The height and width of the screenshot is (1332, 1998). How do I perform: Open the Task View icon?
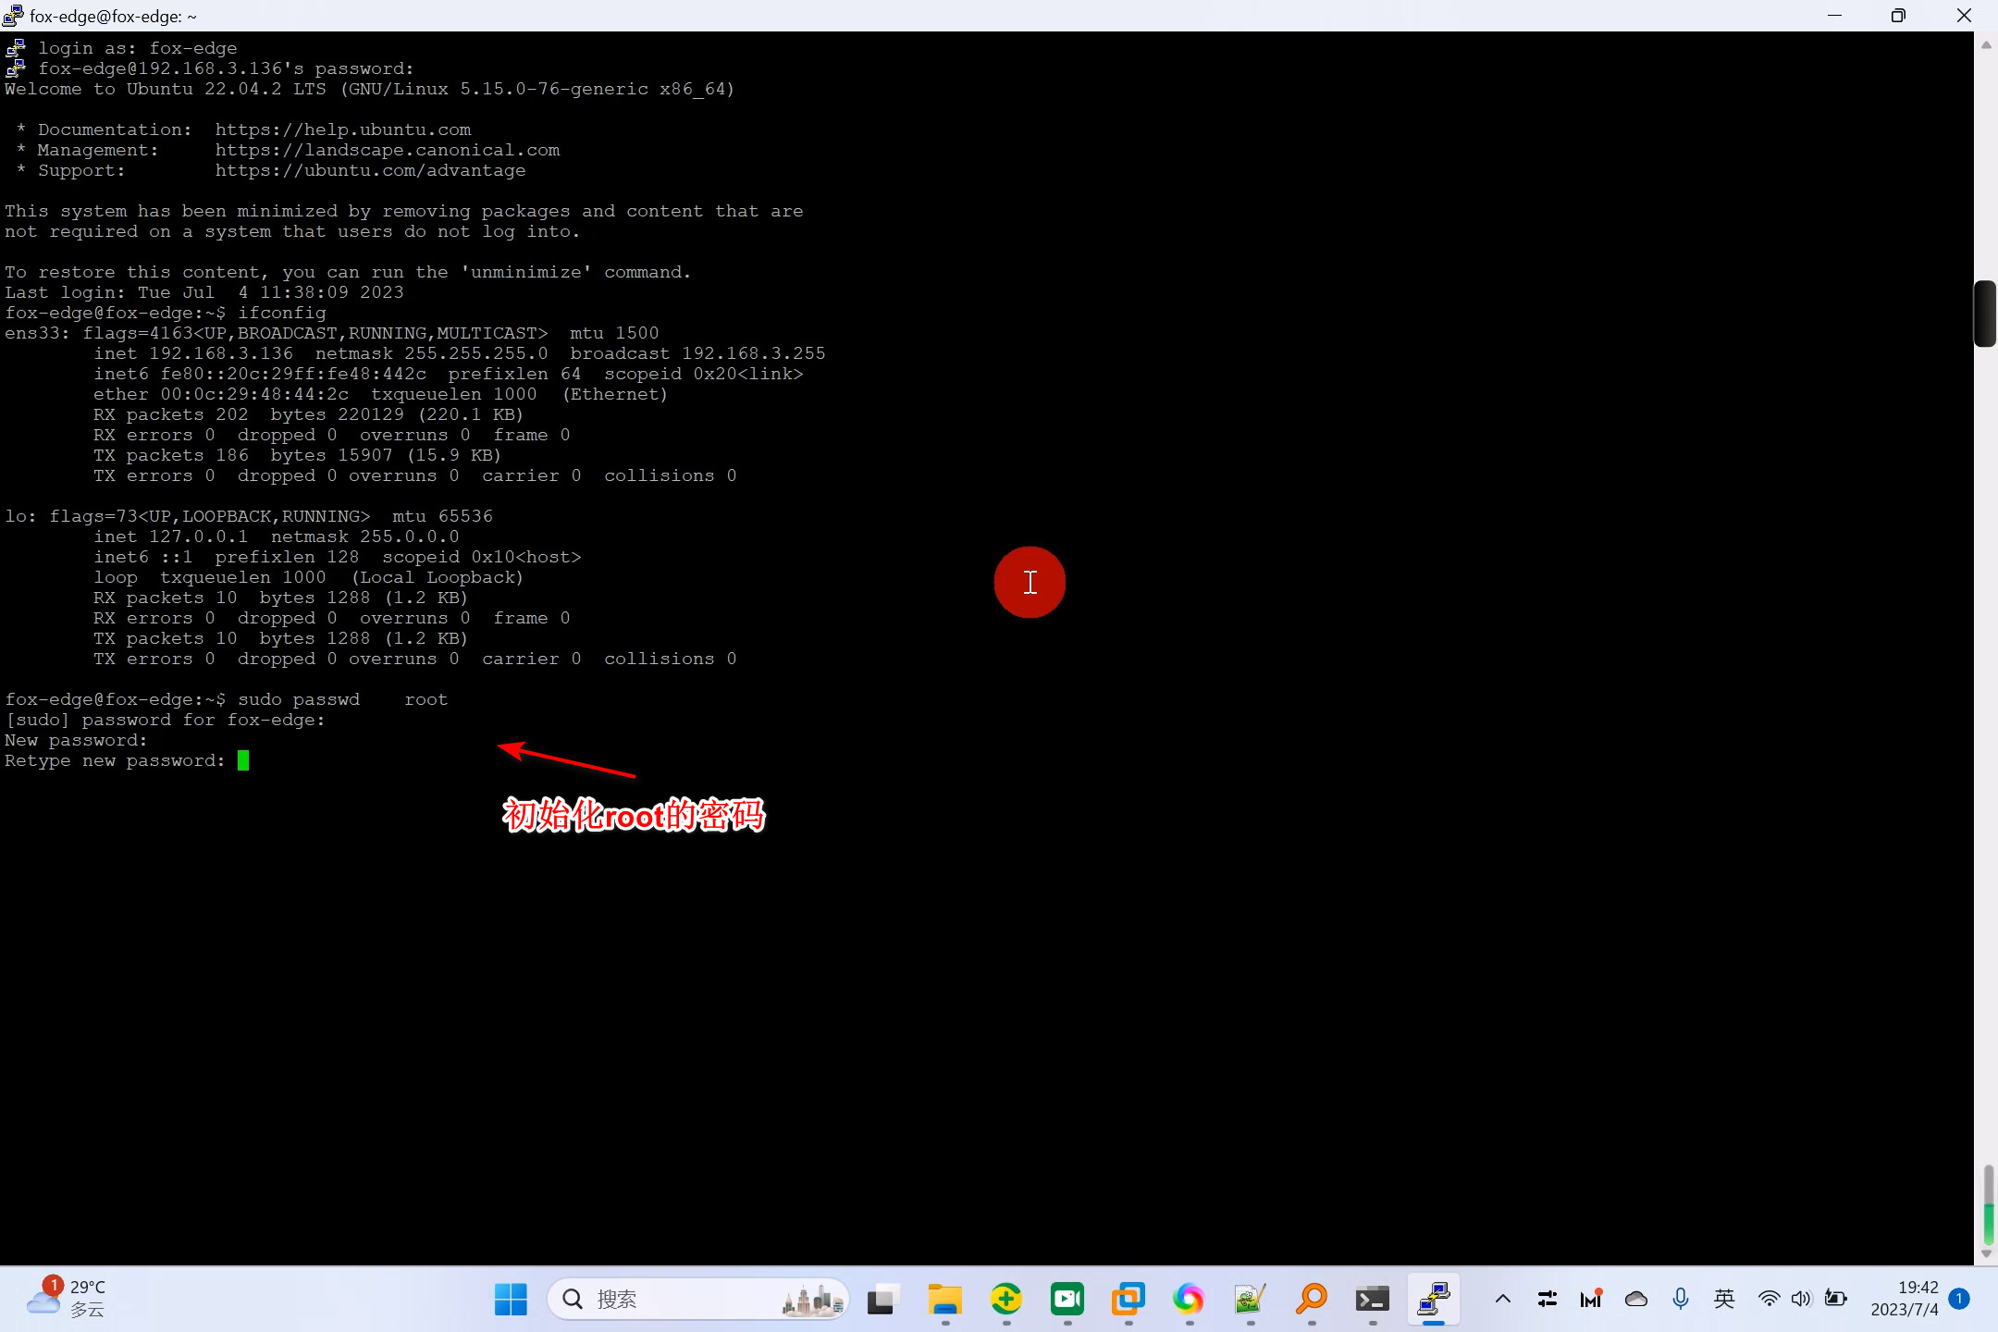click(883, 1299)
